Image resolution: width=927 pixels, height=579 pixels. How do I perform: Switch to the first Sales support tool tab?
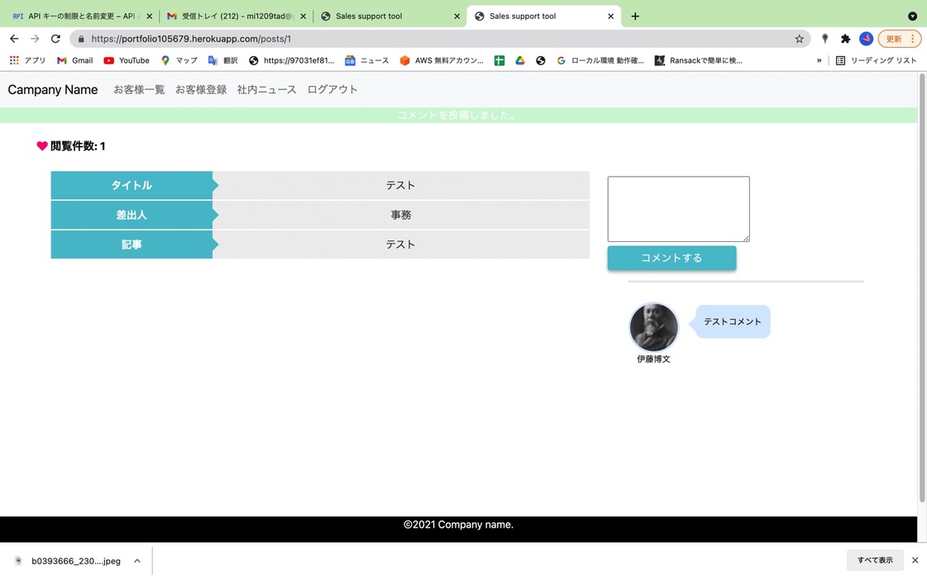tap(389, 16)
